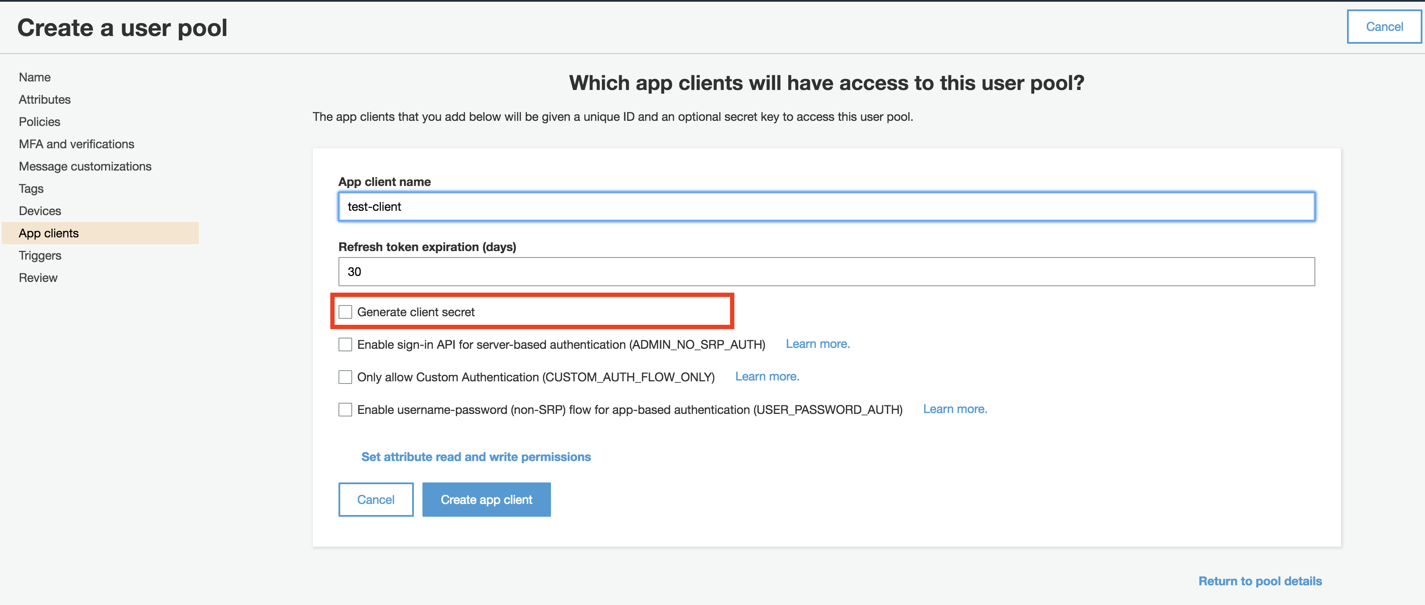Click the Devices step in sidebar
This screenshot has height=605, width=1425.
39,210
